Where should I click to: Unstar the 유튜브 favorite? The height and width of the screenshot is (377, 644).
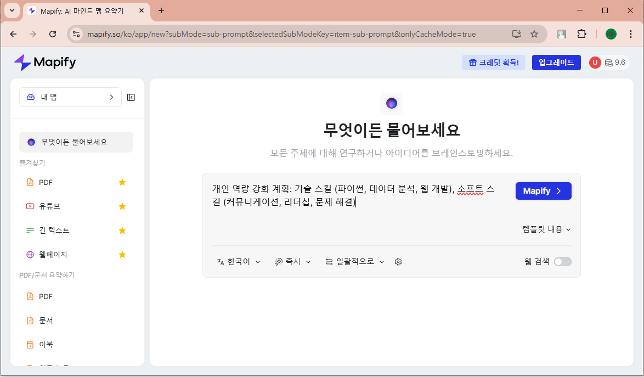coord(122,206)
